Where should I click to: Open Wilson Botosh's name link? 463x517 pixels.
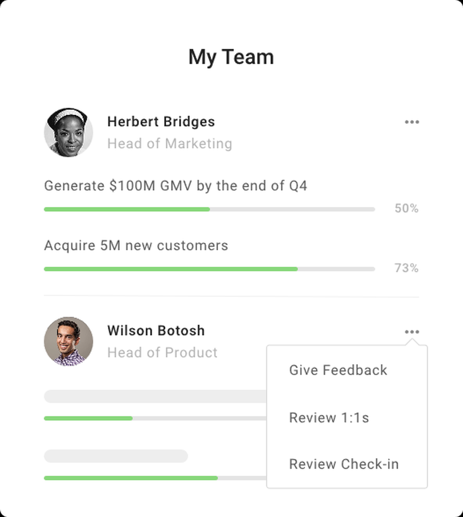click(x=156, y=331)
